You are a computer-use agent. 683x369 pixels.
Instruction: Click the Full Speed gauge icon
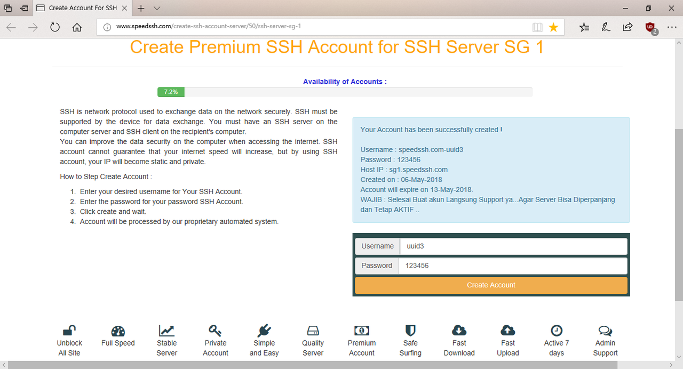tap(118, 331)
